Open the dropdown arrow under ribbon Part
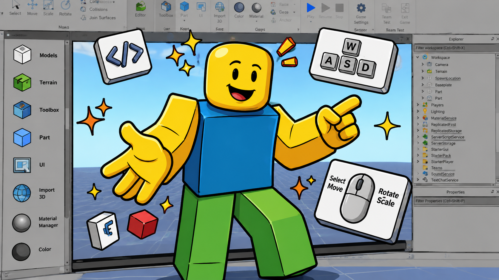499x280 pixels. click(x=184, y=21)
